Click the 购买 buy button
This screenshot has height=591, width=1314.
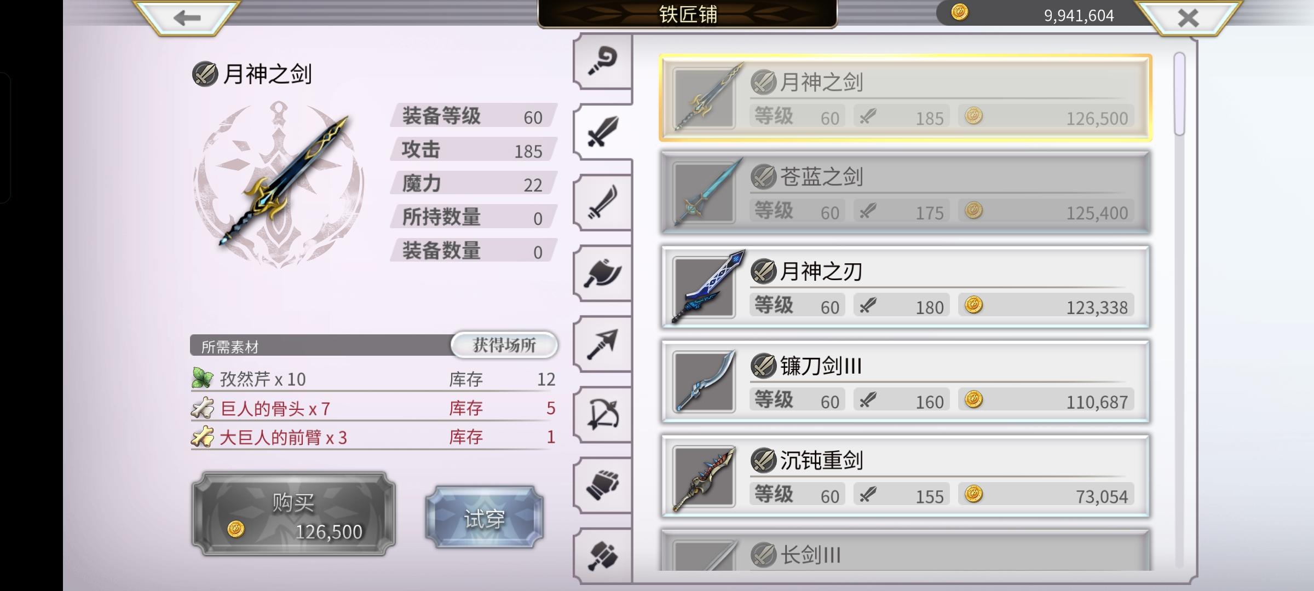pyautogui.click(x=293, y=514)
